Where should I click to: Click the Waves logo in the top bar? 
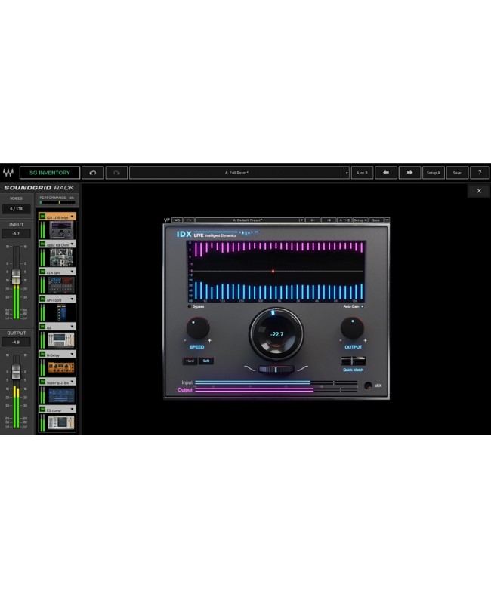(x=8, y=173)
